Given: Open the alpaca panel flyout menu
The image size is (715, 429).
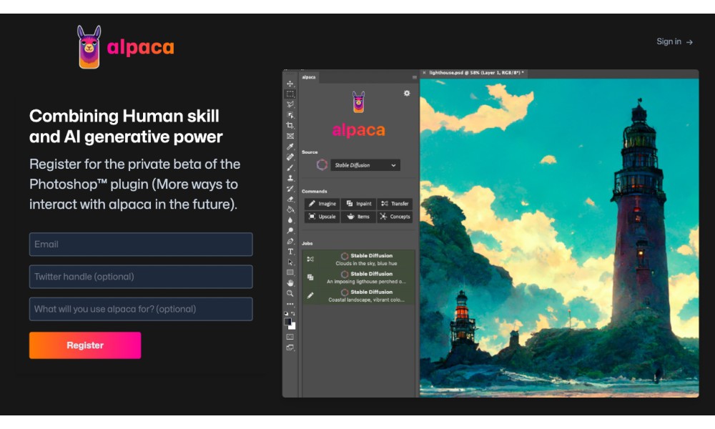Looking at the screenshot, I should tap(415, 77).
